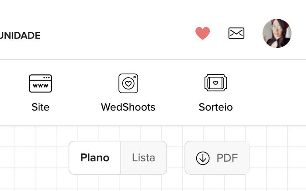The width and height of the screenshot is (306, 191).
Task: Go to the WedShoots text label
Action: 128,107
